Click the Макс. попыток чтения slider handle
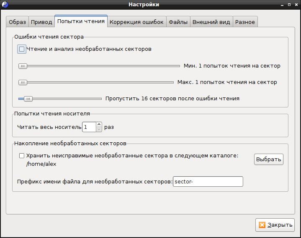This screenshot has width=301, height=238. (23, 83)
